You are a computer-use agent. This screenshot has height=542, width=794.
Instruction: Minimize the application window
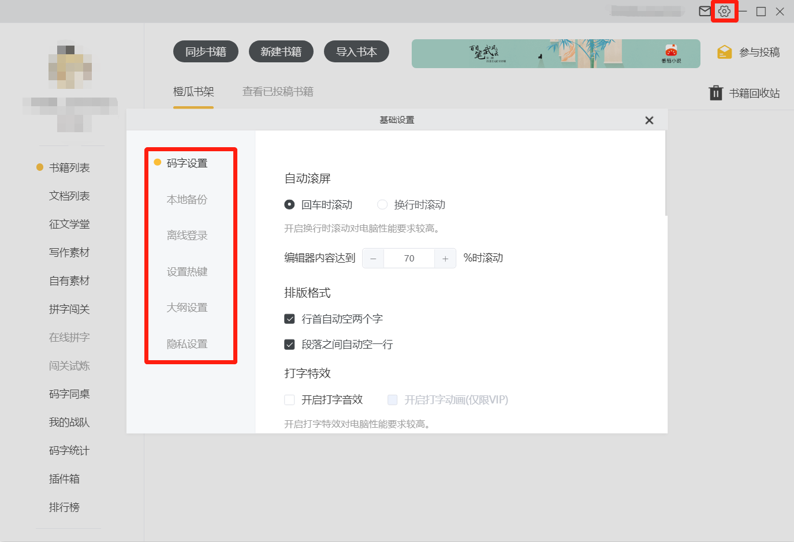(x=743, y=12)
